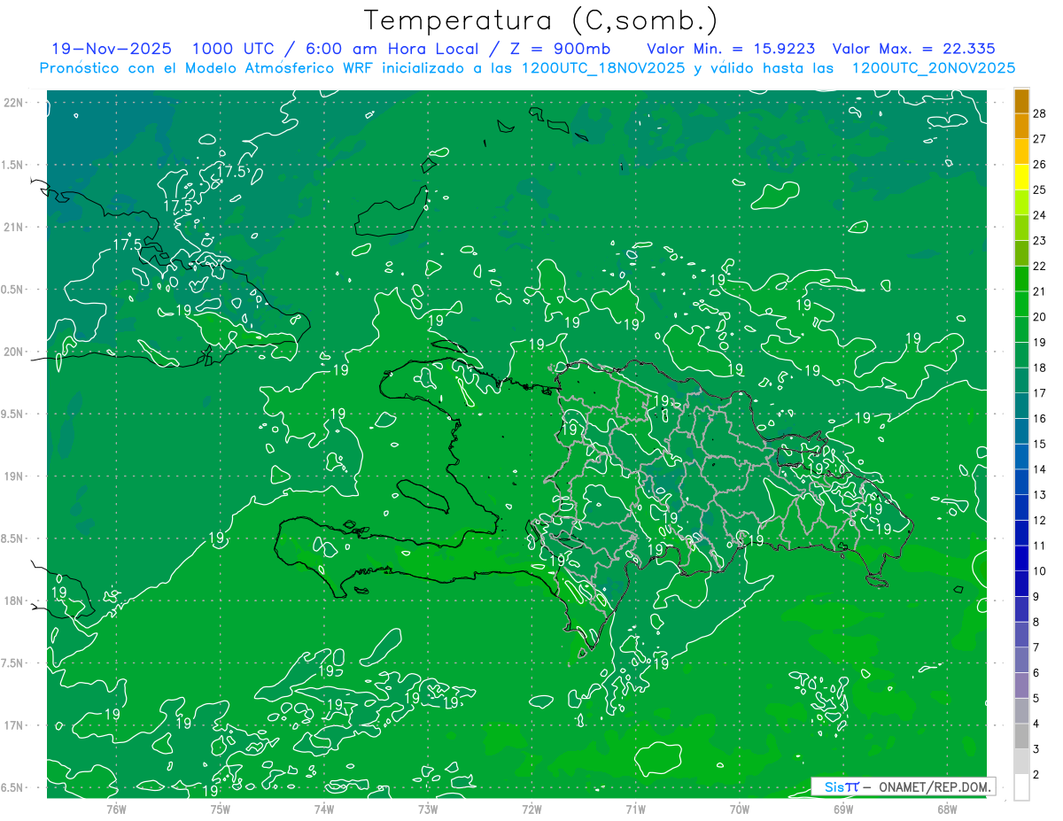Click color scale value "12"
This screenshot has width=1063, height=821.
coord(1040,521)
